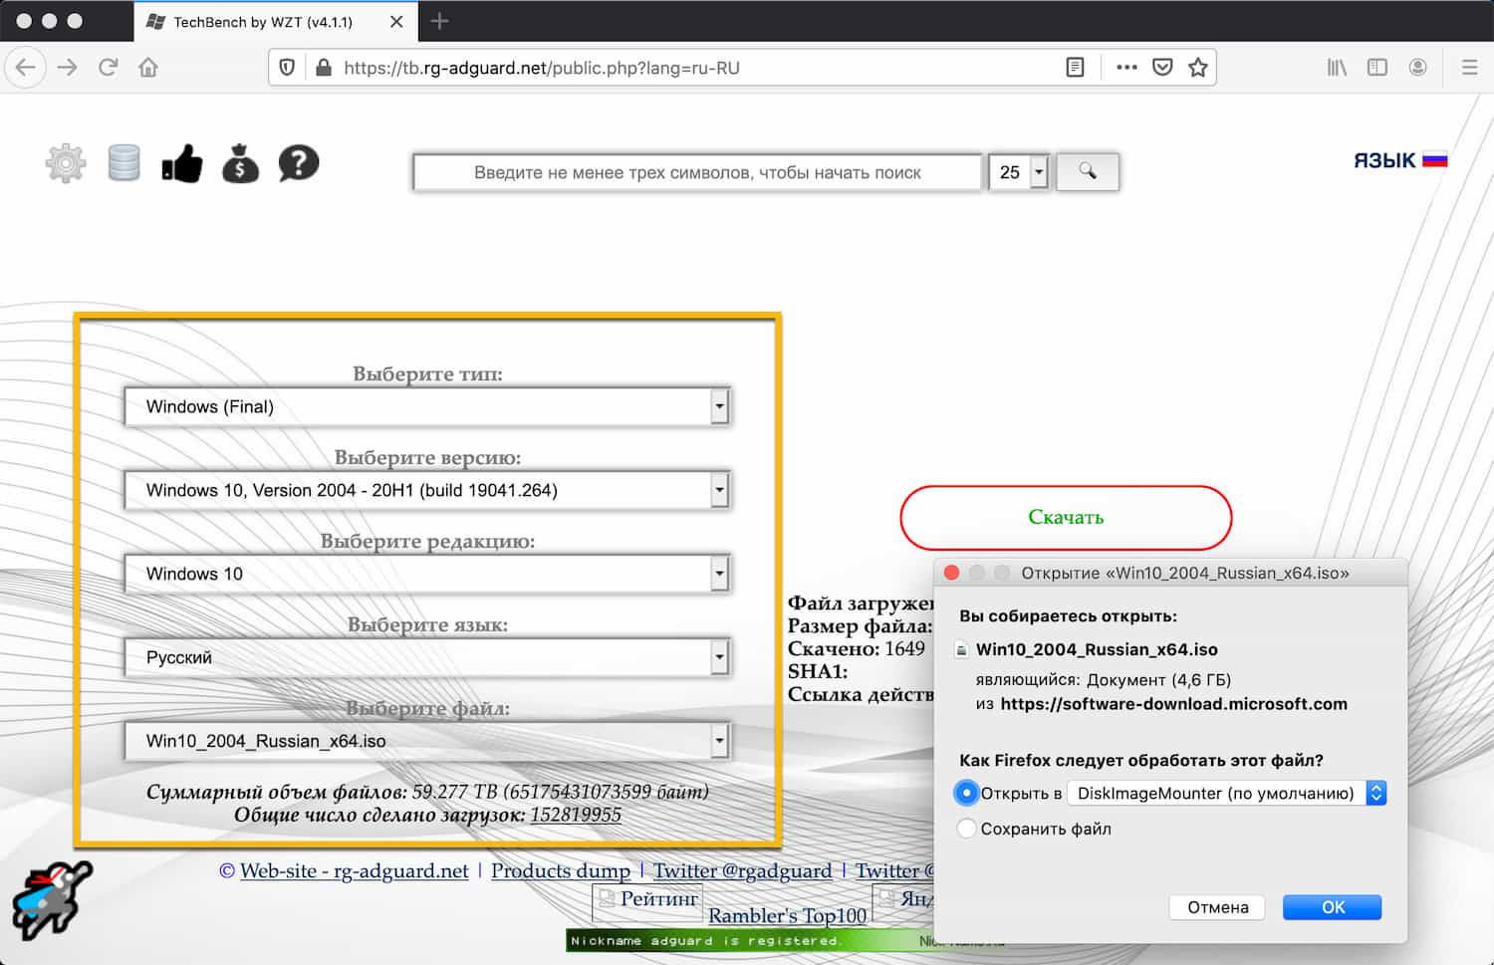Viewport: 1494px width, 965px height.
Task: Click the database stack icon
Action: pos(124,163)
